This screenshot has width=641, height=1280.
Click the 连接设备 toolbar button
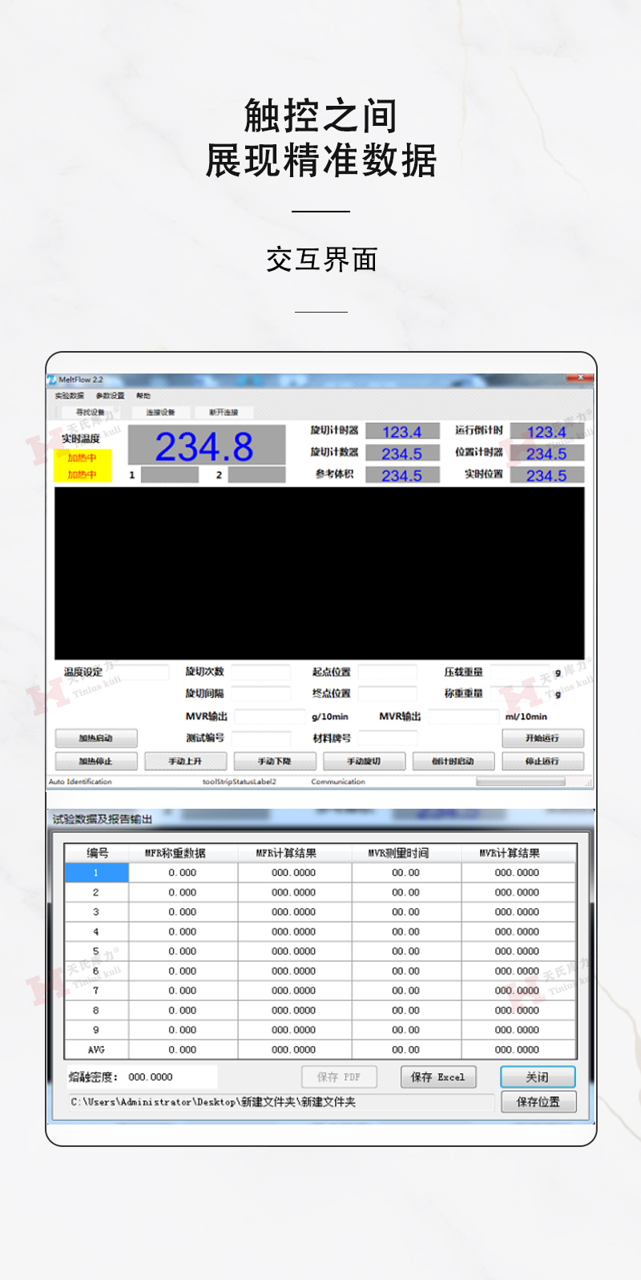tap(160, 412)
